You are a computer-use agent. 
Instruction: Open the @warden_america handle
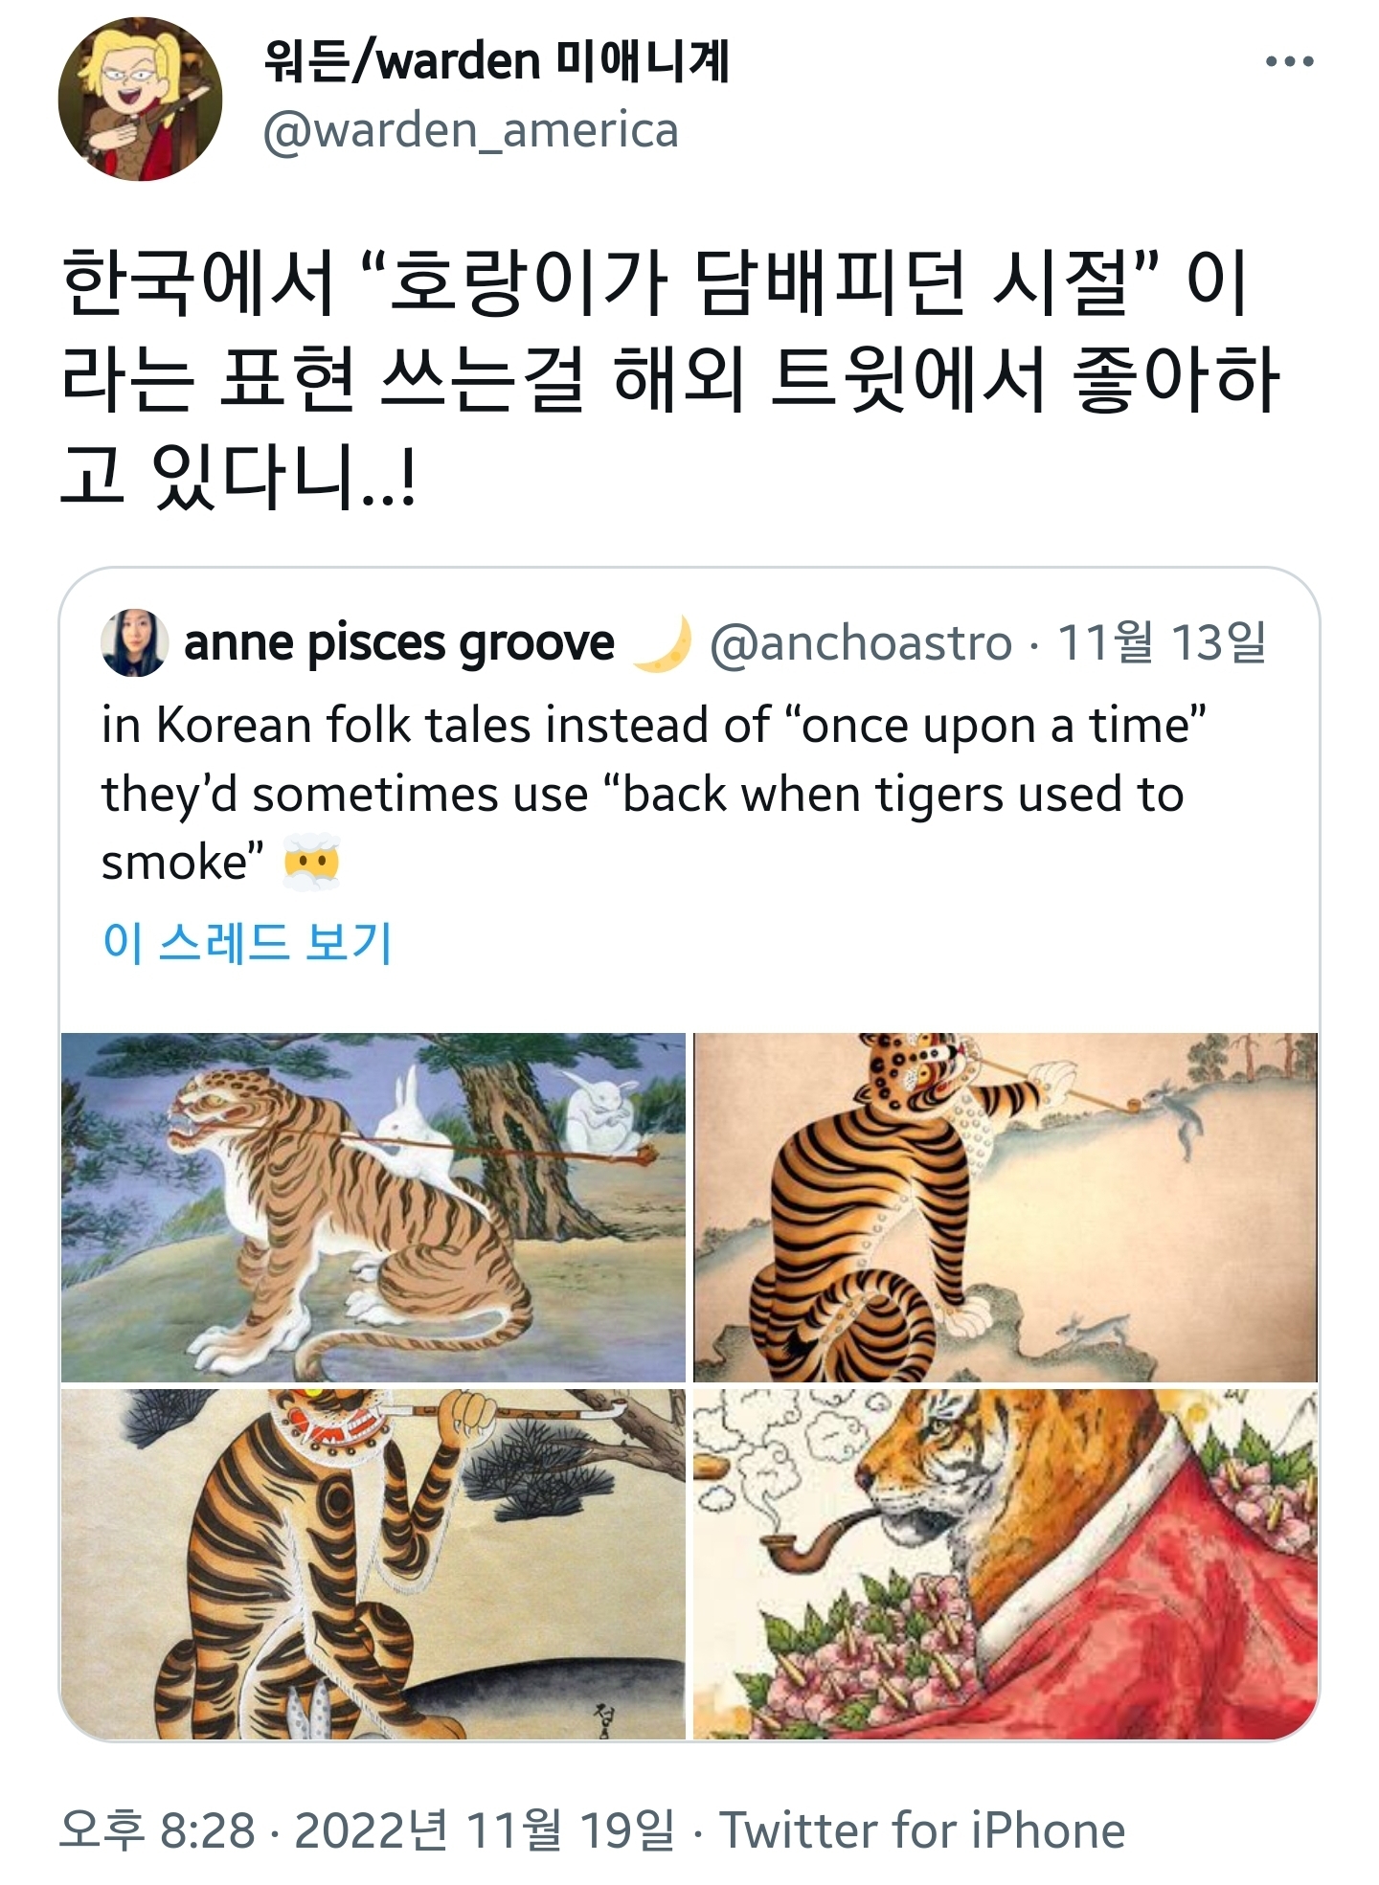point(470,130)
